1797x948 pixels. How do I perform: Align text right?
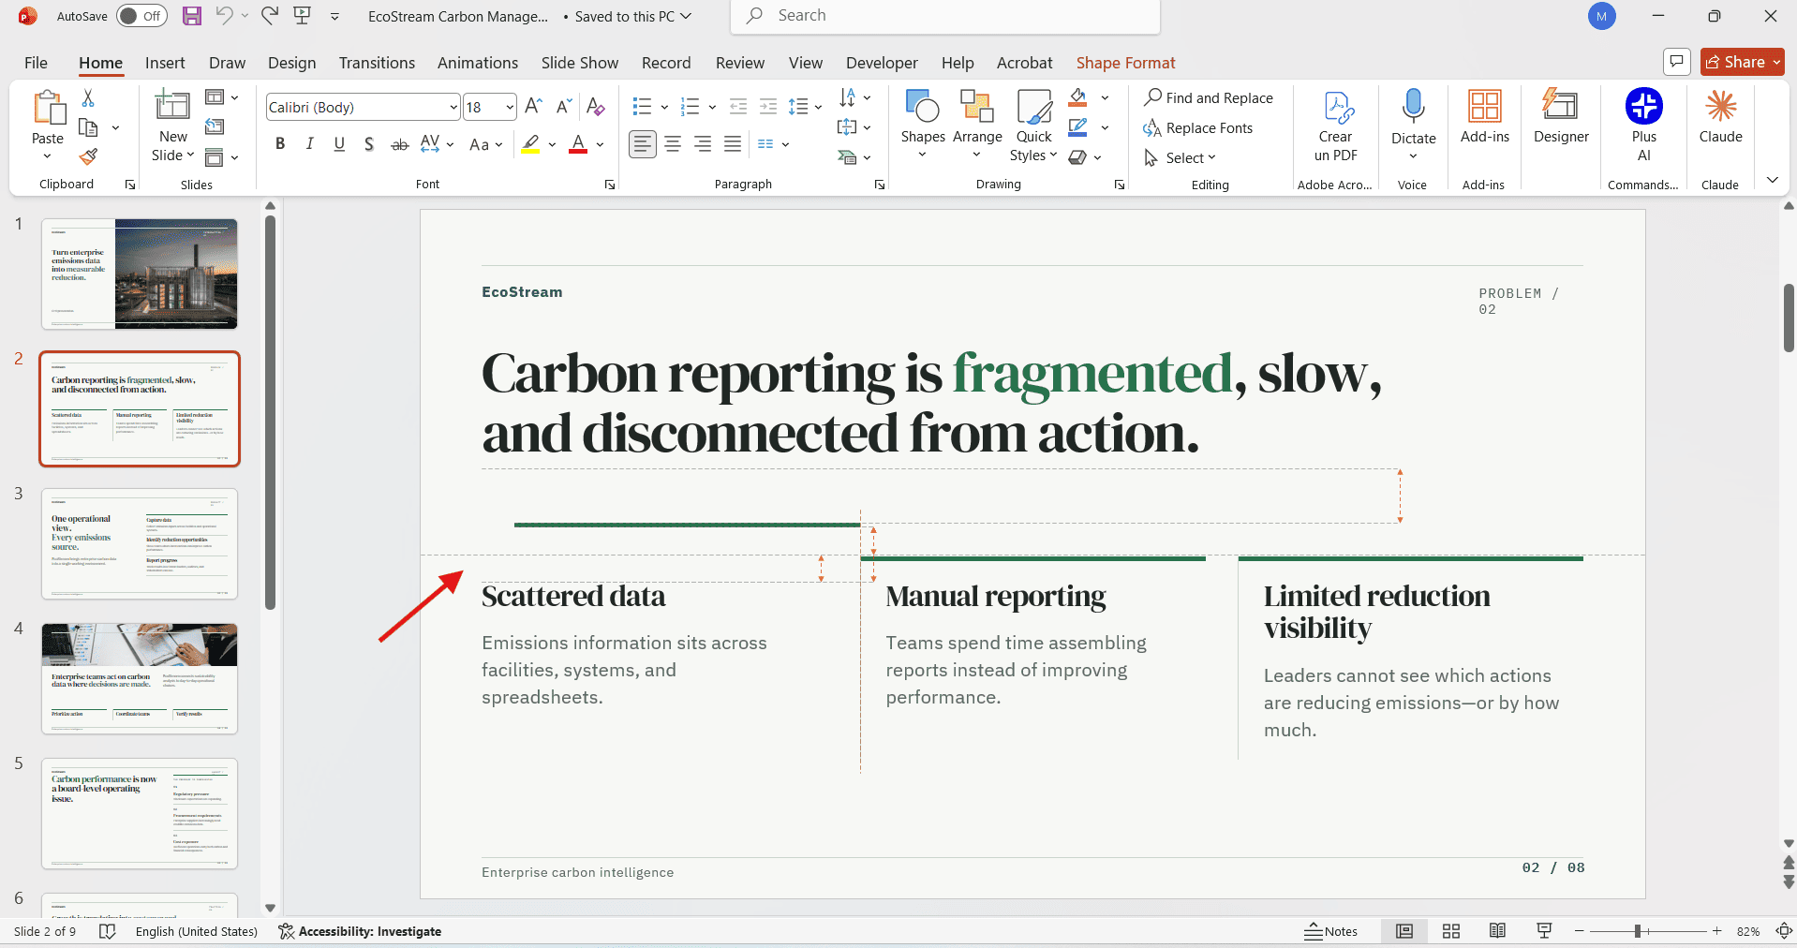point(703,144)
